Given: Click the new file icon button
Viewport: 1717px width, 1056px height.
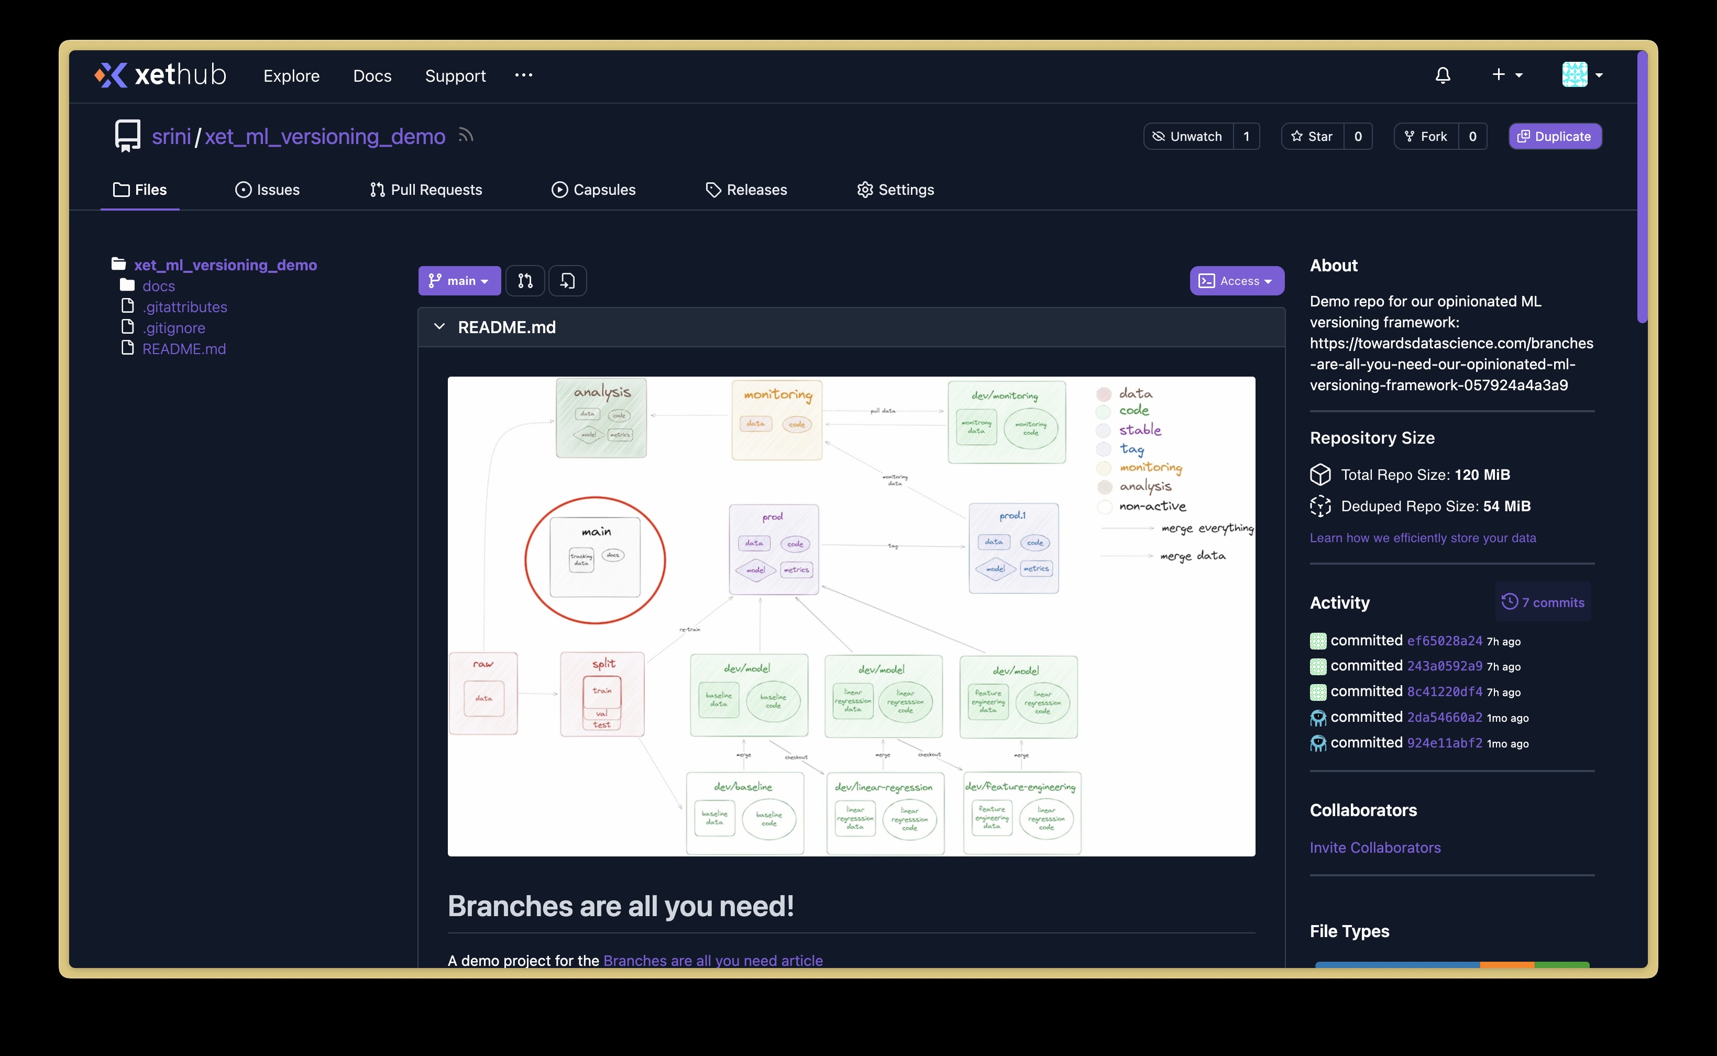Looking at the screenshot, I should [567, 281].
